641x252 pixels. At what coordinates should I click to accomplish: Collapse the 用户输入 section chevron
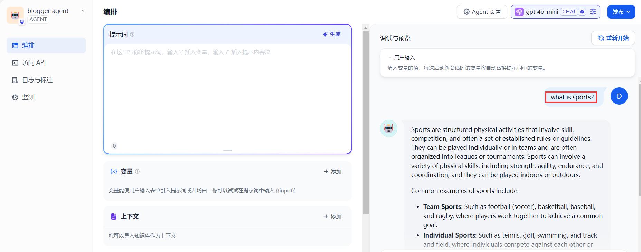click(x=390, y=58)
